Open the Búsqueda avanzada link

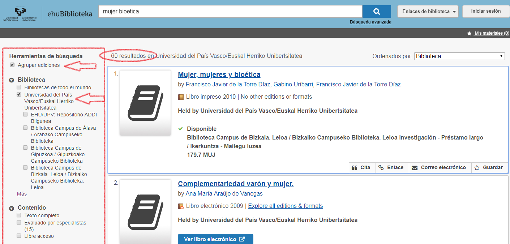click(370, 22)
